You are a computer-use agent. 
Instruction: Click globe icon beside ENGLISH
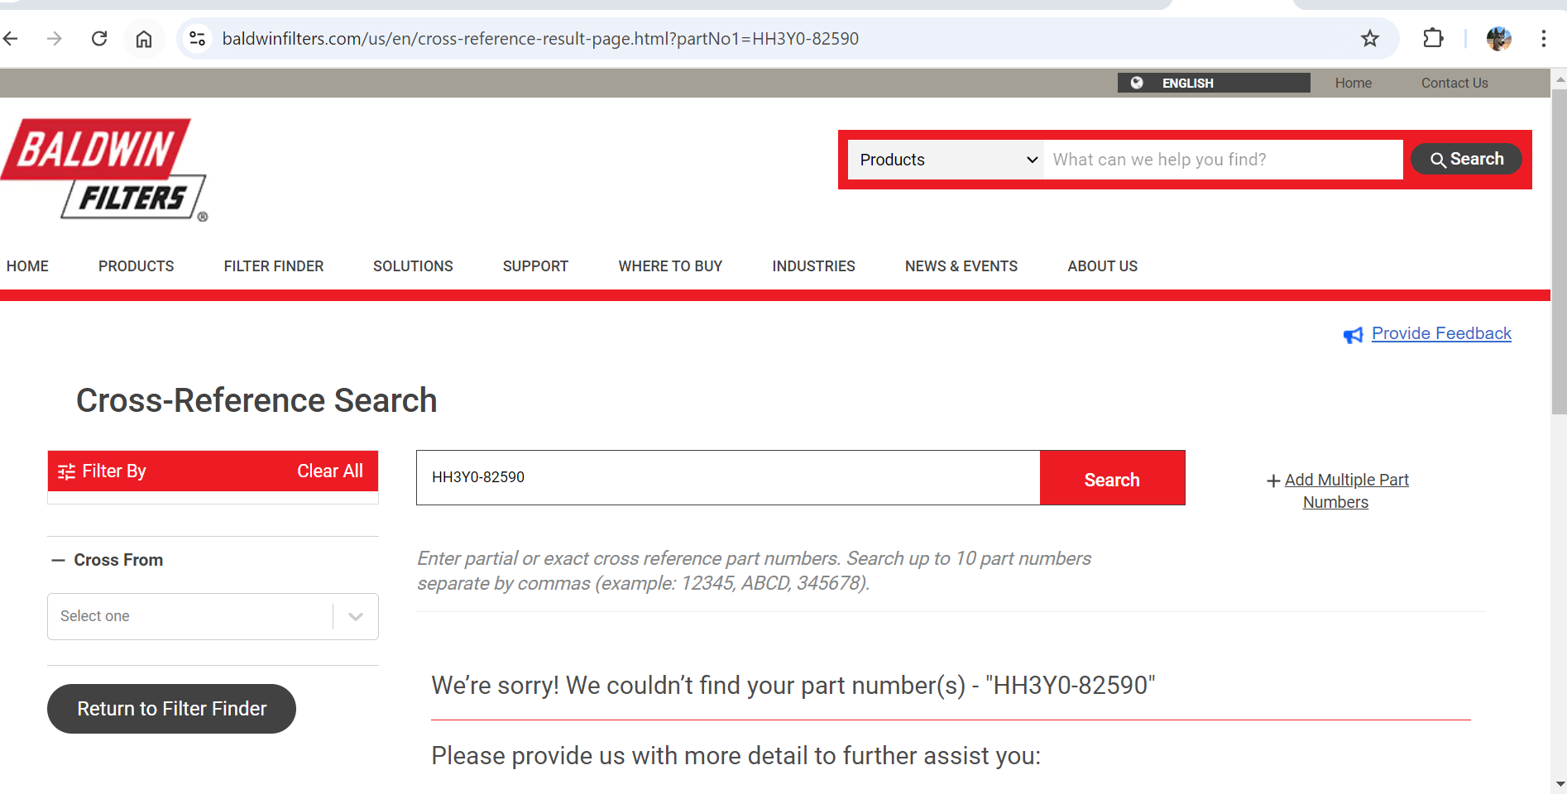pos(1137,83)
